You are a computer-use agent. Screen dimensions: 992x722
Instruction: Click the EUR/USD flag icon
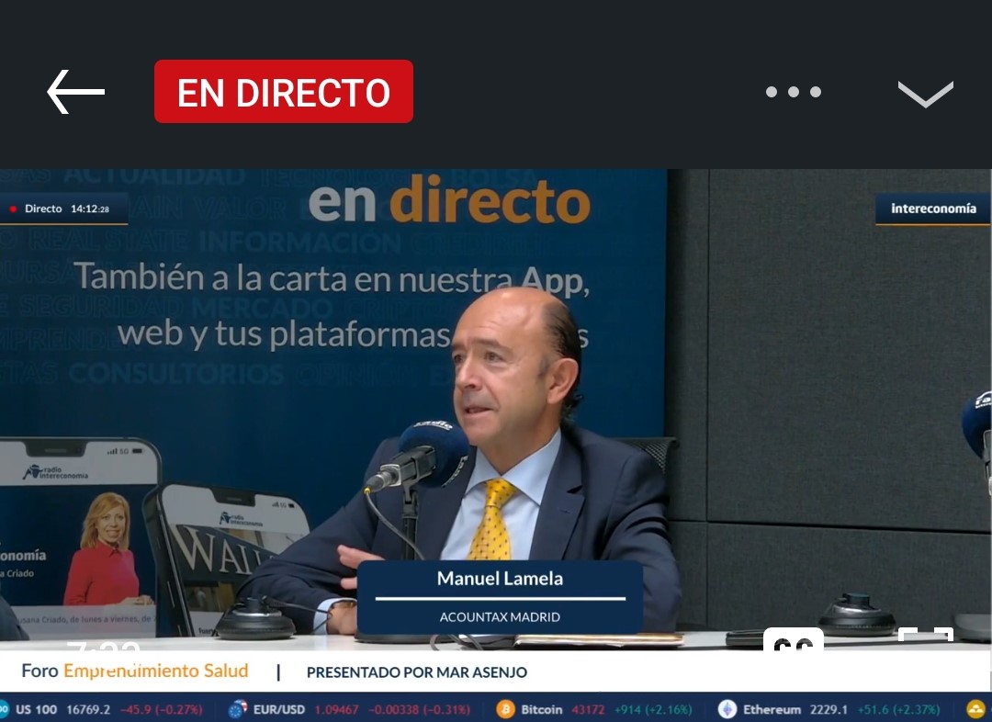[x=238, y=709]
